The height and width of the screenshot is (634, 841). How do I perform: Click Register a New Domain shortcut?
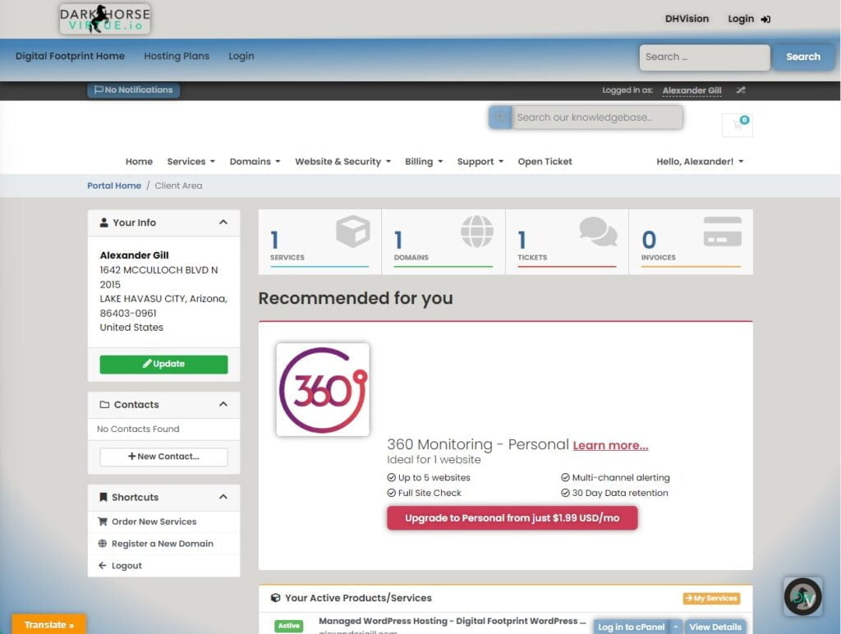pos(163,544)
